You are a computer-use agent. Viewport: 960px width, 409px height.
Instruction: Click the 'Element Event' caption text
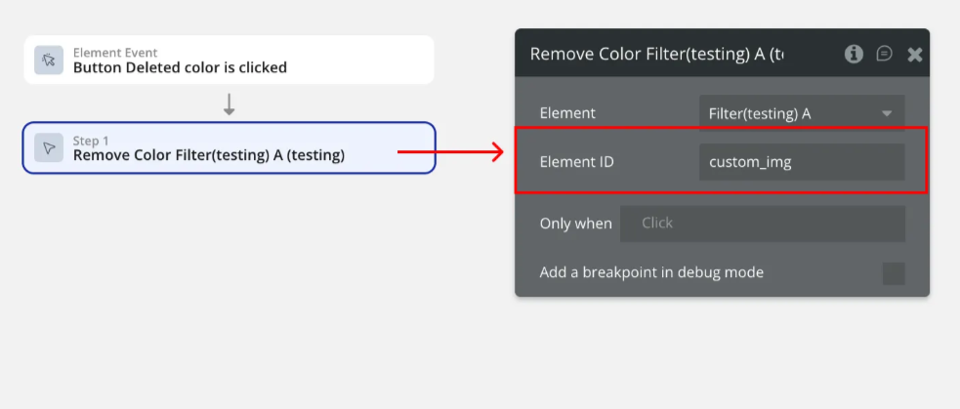[x=115, y=53]
